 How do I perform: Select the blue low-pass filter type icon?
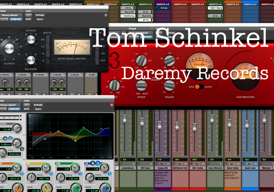coord(10,139)
